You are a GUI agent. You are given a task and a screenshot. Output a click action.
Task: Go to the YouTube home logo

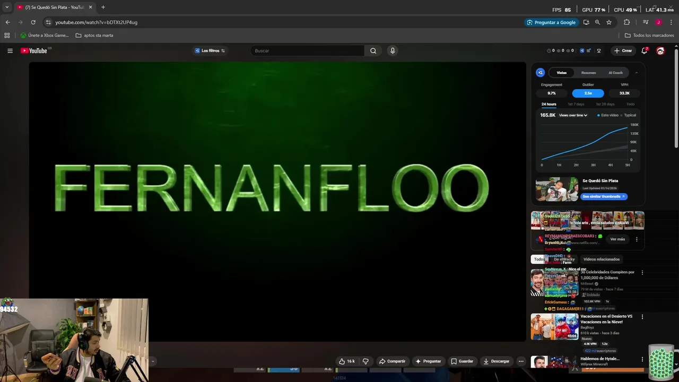(35, 51)
